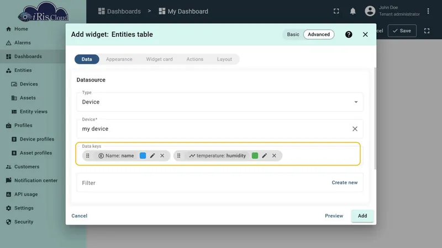Open the help question mark icon
Image resolution: width=442 pixels, height=248 pixels.
(x=349, y=34)
